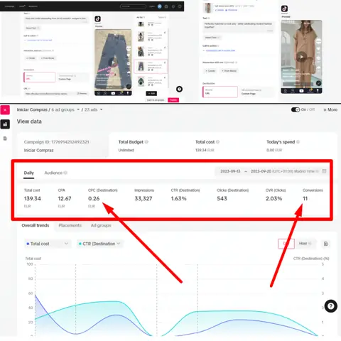Select the first ad thumbnail in ad list
Image resolution: width=341 pixels, height=341 pixels.
(x=141, y=24)
